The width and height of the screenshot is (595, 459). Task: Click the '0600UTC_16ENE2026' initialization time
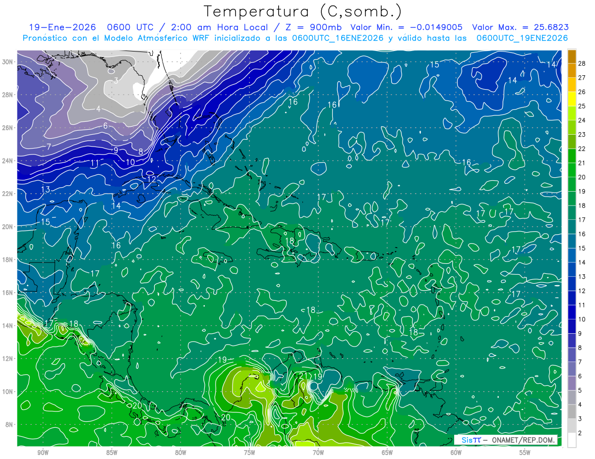[x=338, y=38]
